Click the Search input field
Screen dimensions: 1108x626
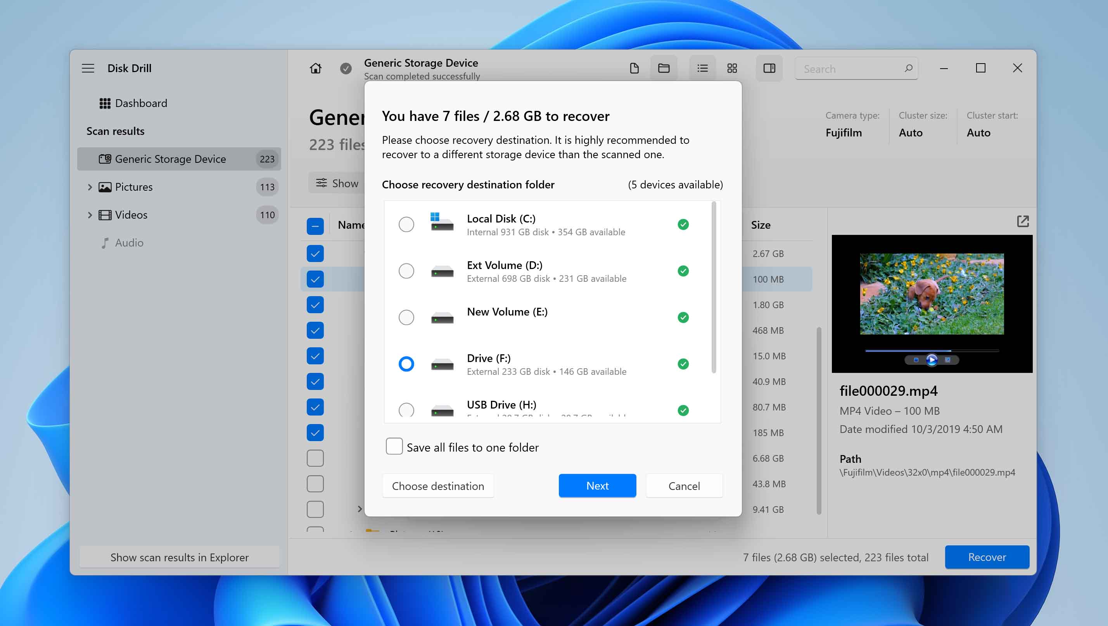click(x=856, y=69)
